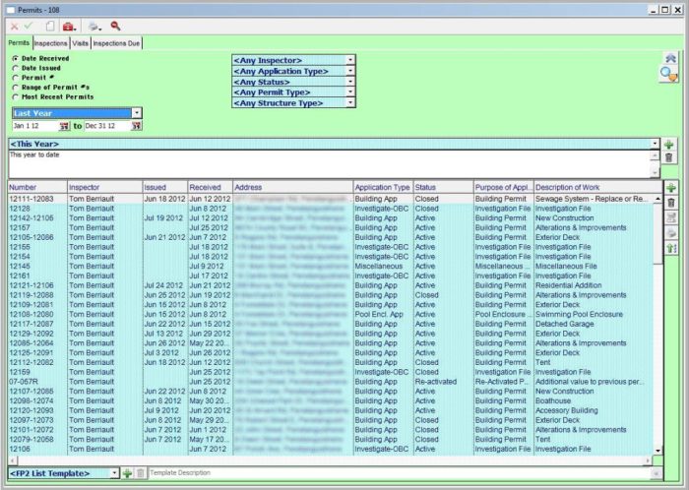Image resolution: width=689 pixels, height=490 pixels.
Task: Click the end date field Dec 31 12
Action: (107, 126)
